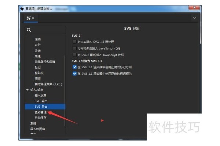This screenshot has height=146, width=220.
Task: Uncheck SVG 1.1 渲染器 正确的标记方向 option
Action: pyautogui.click(x=74, y=67)
